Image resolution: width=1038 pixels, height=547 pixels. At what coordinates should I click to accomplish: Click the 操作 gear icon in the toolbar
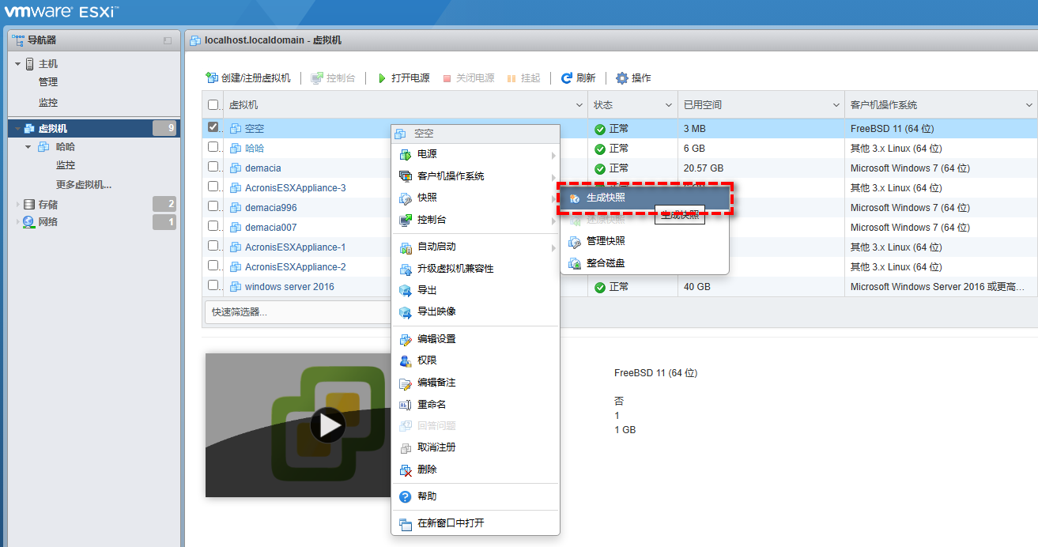point(622,78)
